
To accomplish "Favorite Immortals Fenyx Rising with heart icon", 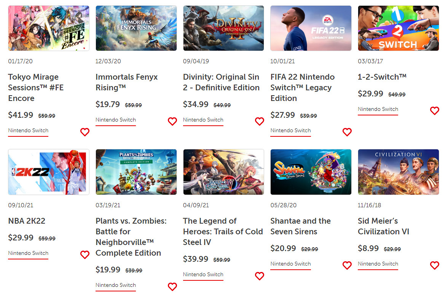I will (172, 122).
